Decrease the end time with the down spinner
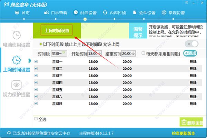 coord(134,55)
